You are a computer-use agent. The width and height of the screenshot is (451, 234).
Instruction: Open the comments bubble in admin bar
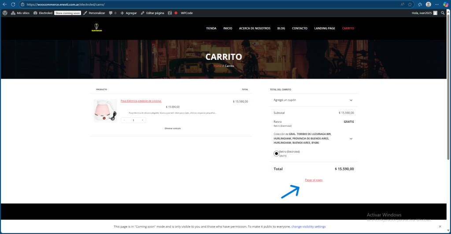112,13
